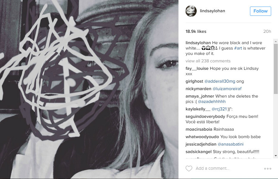Expand view all 238 comments
This screenshot has height=179, width=278.
(x=208, y=61)
